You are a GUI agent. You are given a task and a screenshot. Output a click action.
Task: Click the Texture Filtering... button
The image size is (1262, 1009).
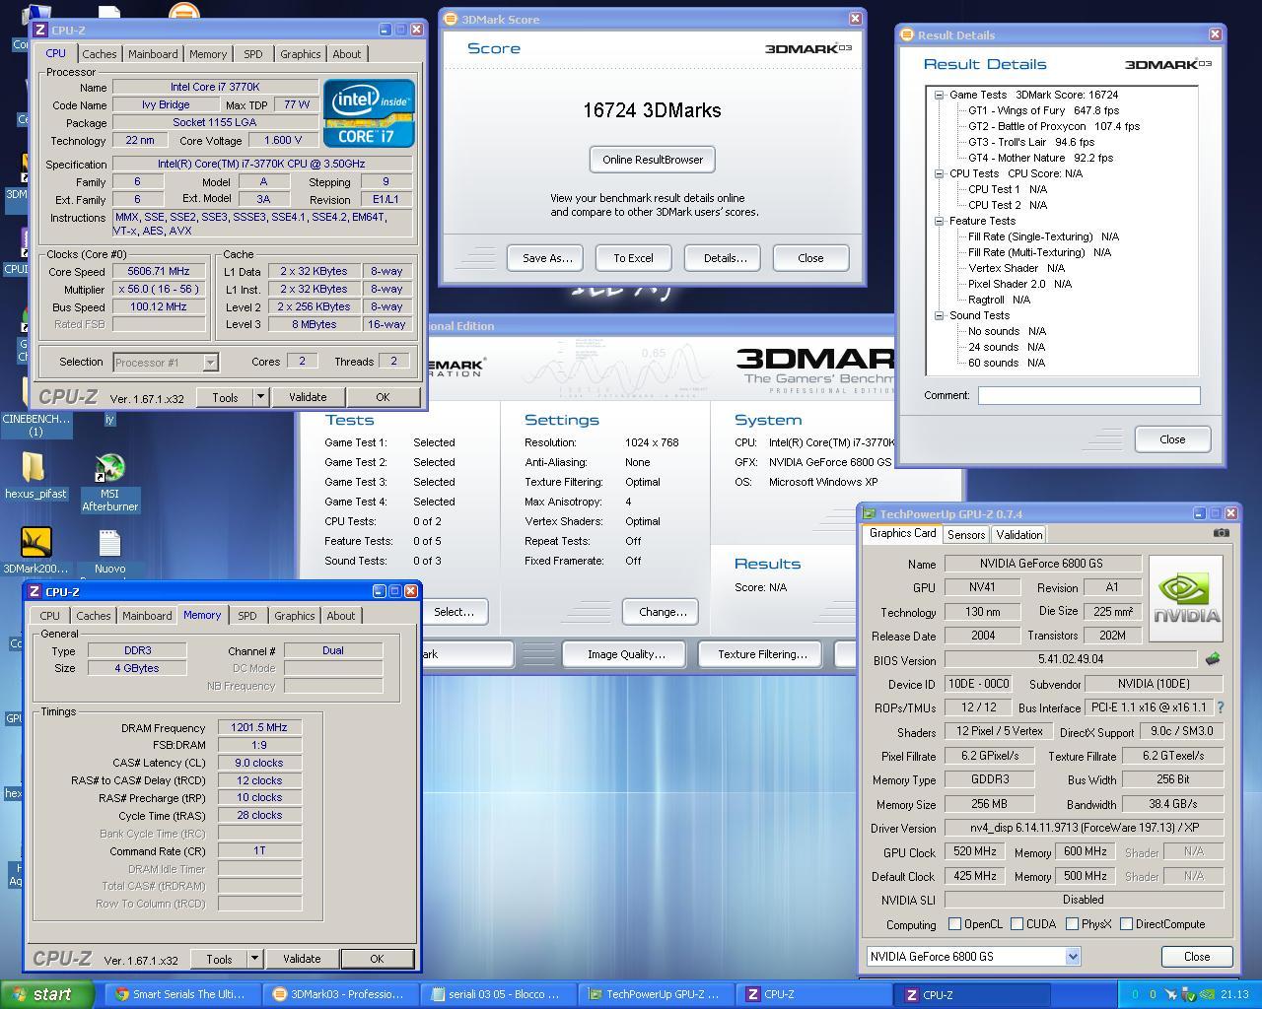762,654
